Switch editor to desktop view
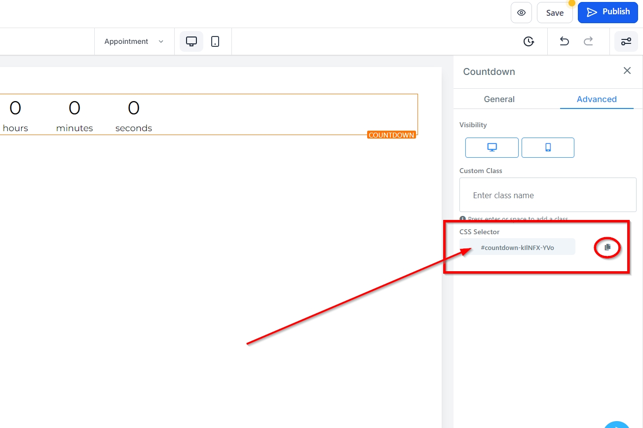This screenshot has width=643, height=428. click(191, 41)
